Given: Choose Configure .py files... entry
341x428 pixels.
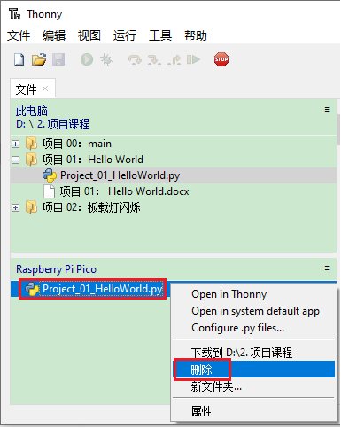Looking at the screenshot, I should tap(253, 328).
